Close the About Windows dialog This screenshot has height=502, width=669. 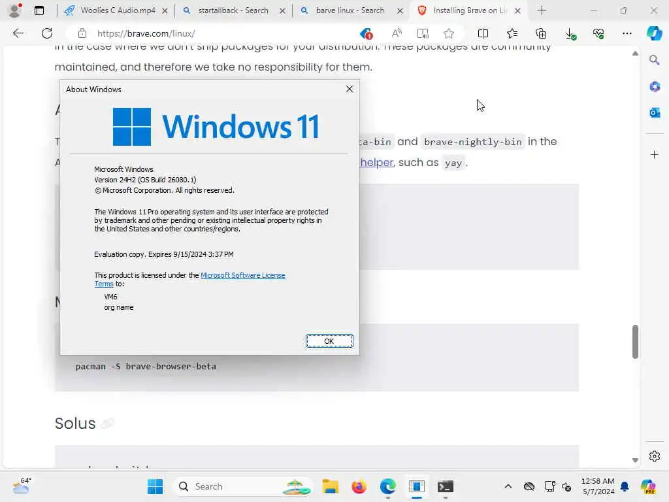pyautogui.click(x=350, y=89)
